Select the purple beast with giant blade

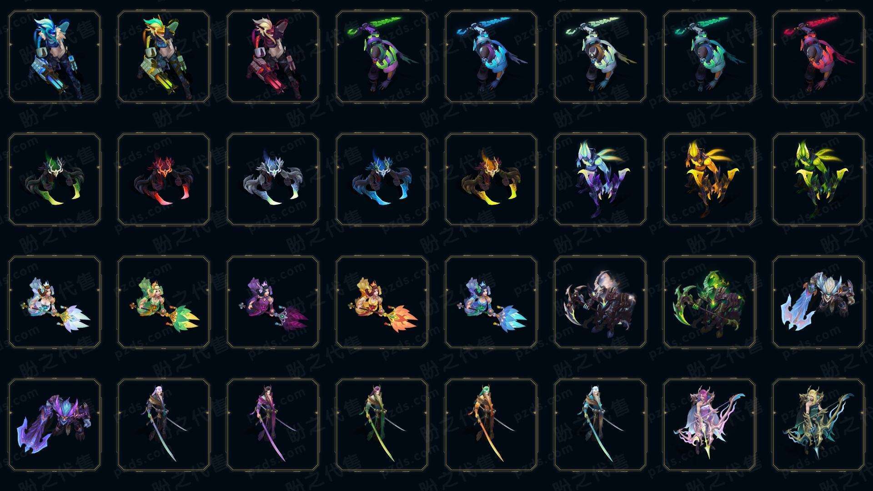pos(55,425)
